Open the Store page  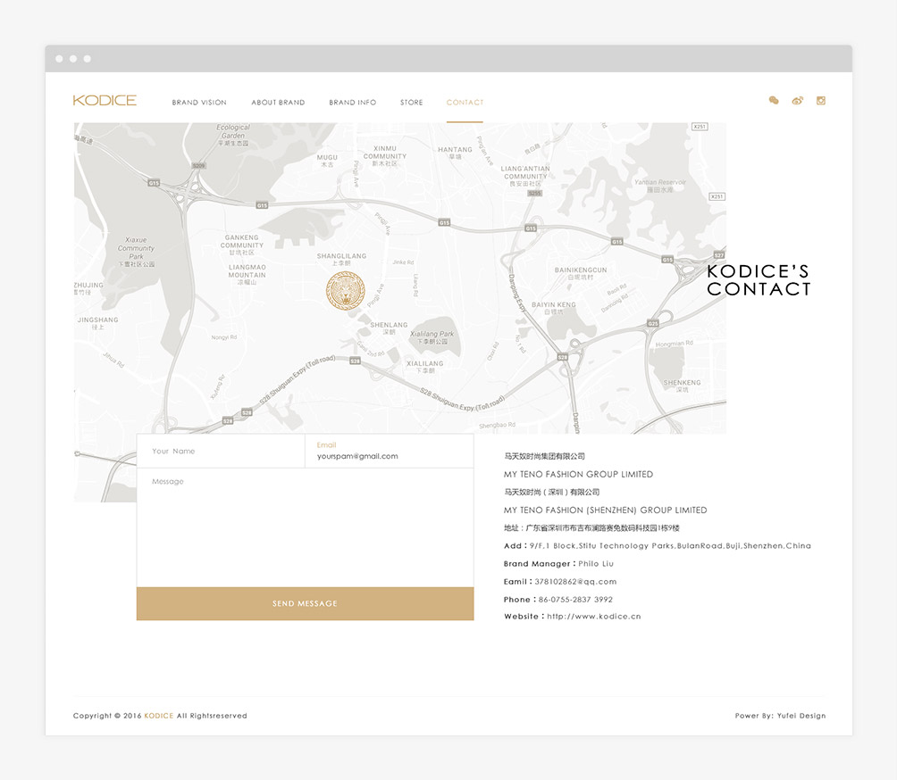click(412, 103)
